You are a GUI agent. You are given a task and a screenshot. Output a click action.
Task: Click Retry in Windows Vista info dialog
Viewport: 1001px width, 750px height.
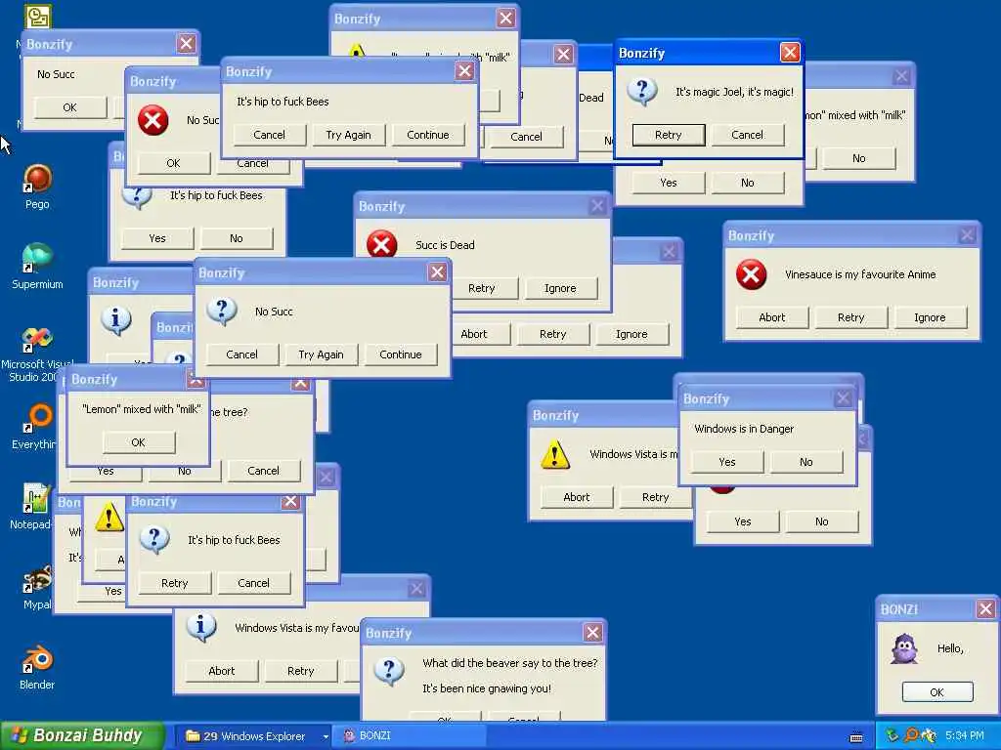[x=301, y=670]
